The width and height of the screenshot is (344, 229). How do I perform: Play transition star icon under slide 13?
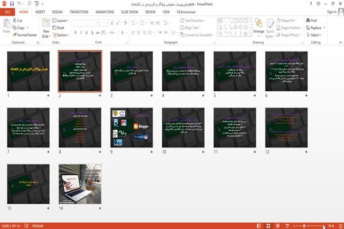pos(48,208)
